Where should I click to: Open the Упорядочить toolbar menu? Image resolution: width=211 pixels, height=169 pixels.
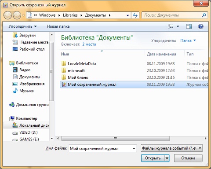coord(22,26)
